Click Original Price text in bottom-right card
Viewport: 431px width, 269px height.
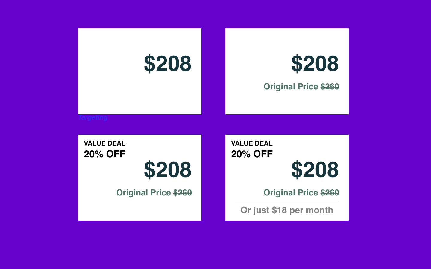click(291, 193)
